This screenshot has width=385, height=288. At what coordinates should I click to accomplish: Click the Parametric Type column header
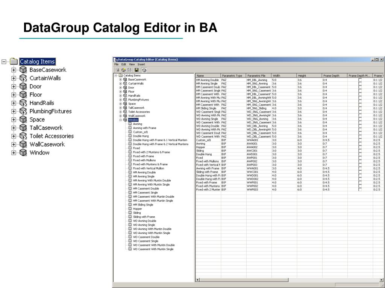pyautogui.click(x=233, y=76)
